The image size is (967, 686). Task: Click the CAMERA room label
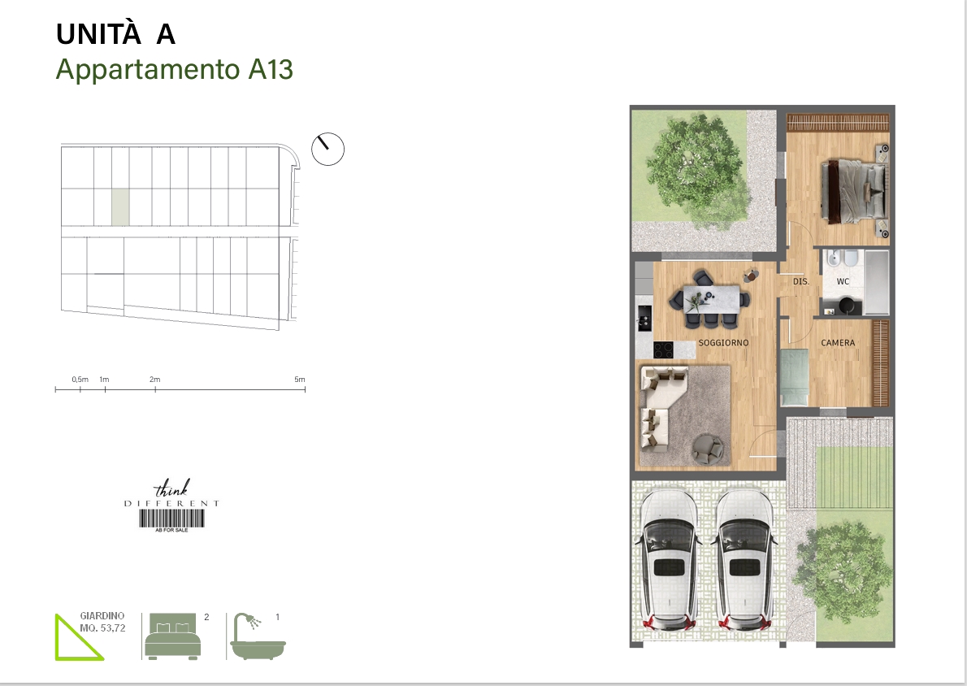tap(838, 343)
